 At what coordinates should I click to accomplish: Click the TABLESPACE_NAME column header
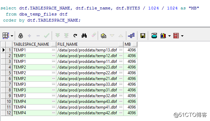pyautogui.click(x=34, y=44)
